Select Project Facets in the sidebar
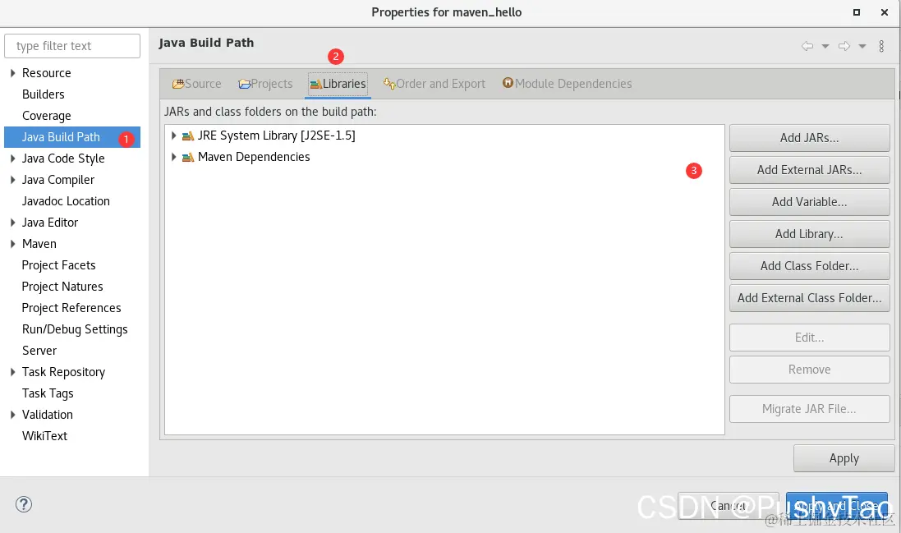 [58, 265]
